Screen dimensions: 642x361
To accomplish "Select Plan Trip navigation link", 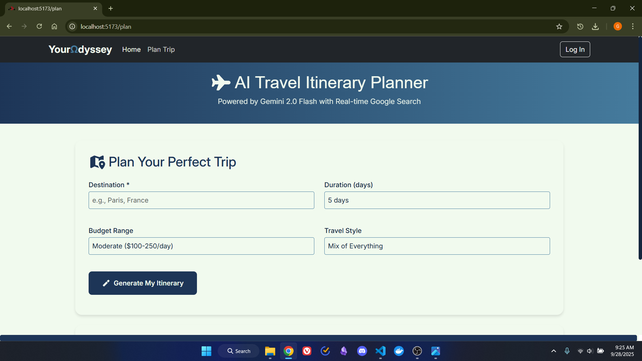I will 161,49.
